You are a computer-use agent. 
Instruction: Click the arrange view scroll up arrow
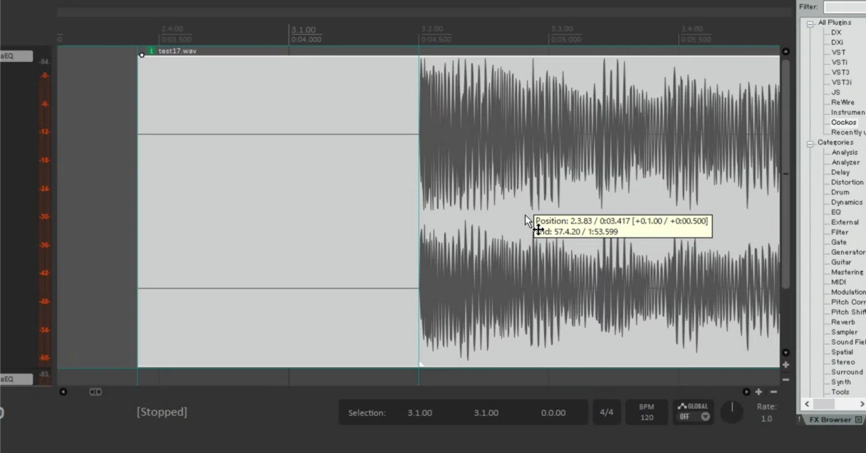(x=785, y=51)
